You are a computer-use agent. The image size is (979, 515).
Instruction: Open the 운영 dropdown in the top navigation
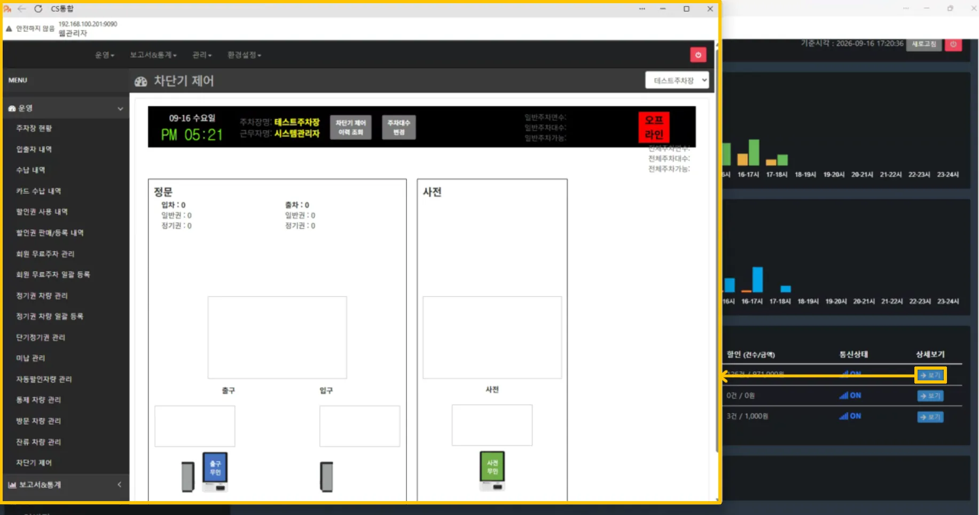(105, 55)
